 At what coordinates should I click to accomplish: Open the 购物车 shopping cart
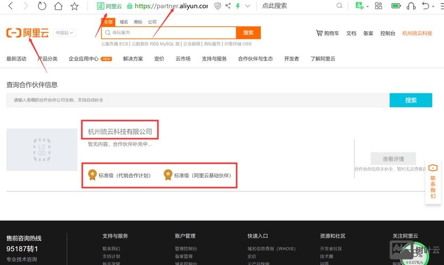pyautogui.click(x=328, y=33)
